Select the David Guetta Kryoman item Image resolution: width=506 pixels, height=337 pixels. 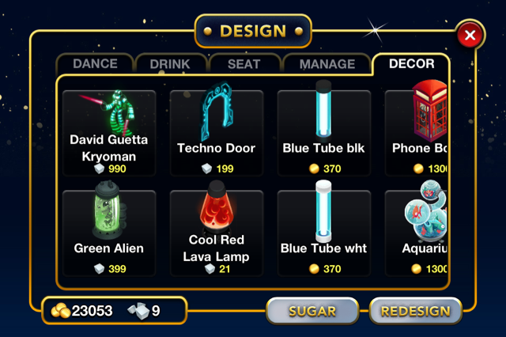pyautogui.click(x=109, y=133)
